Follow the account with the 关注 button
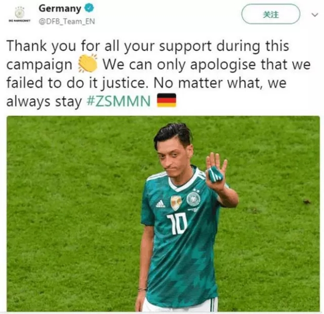The width and height of the screenshot is (324, 314). click(271, 15)
